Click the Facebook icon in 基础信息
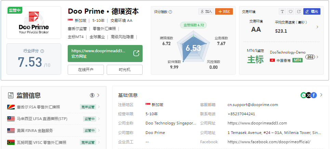This screenshot has width=330, height=149. pyautogui.click(x=314, y=95)
